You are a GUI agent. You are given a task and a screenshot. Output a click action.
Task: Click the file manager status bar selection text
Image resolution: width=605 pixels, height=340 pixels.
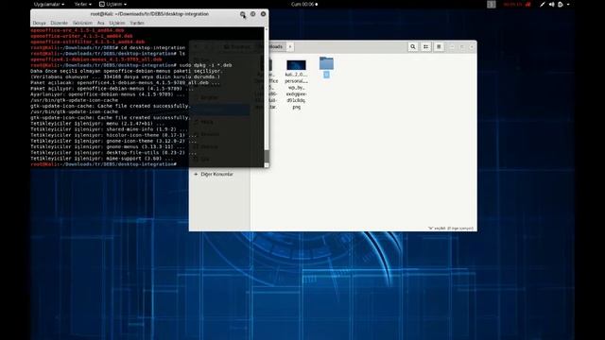[x=451, y=229]
